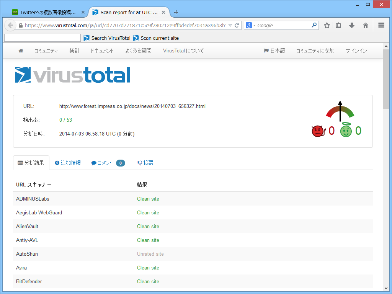Viewport: 392px width, 294px height.
Task: Click AutoShun's Unrated site result
Action: (150, 254)
